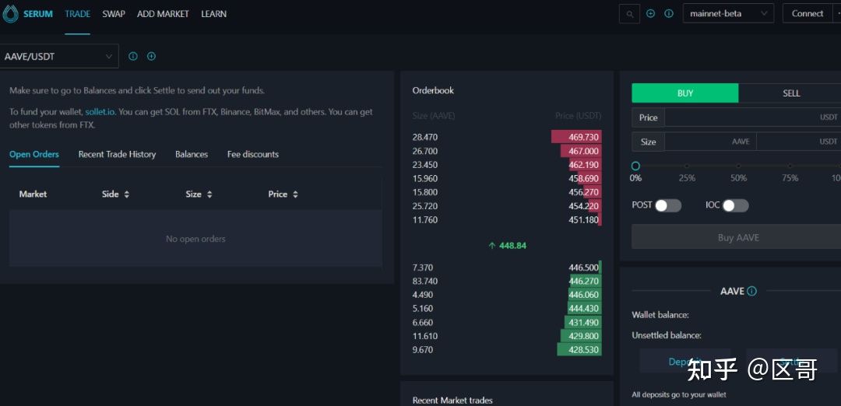Select ask price 467.000 in orderbook

coord(583,151)
